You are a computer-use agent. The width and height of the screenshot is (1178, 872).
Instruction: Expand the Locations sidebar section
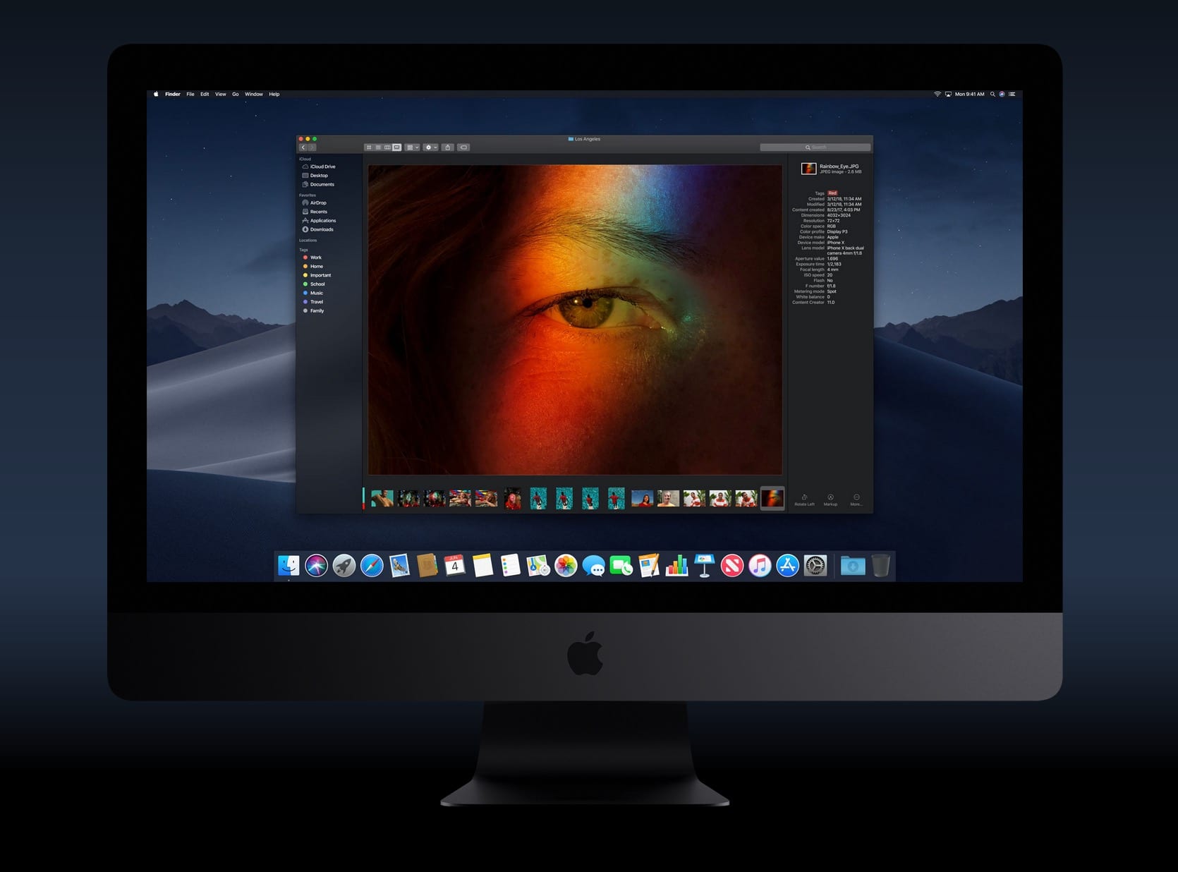[308, 241]
